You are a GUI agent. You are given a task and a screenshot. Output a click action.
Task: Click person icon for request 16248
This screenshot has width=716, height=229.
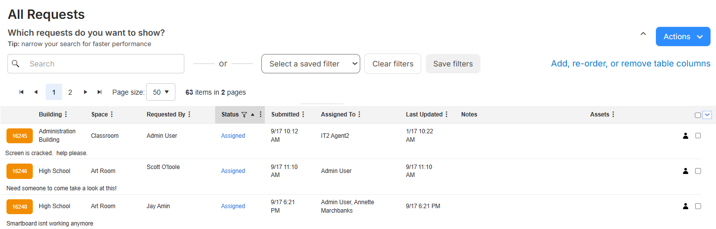(x=686, y=206)
